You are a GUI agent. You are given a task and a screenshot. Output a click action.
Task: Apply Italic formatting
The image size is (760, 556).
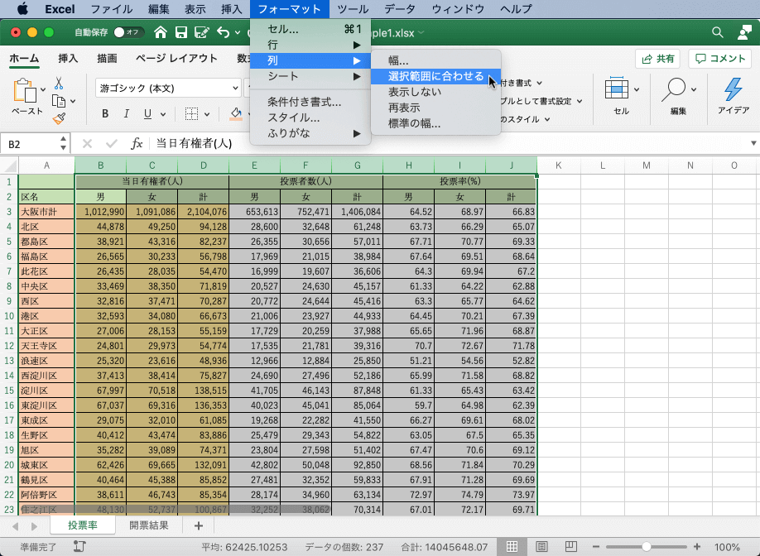(x=126, y=114)
